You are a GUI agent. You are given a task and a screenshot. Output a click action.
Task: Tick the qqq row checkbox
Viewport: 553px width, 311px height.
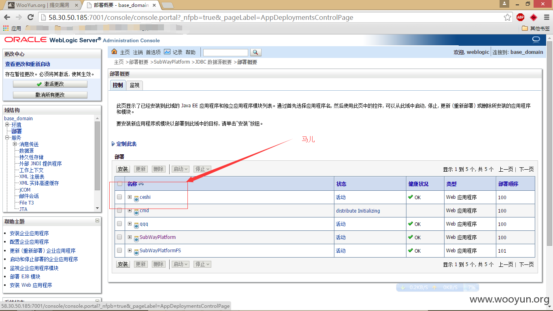119,224
